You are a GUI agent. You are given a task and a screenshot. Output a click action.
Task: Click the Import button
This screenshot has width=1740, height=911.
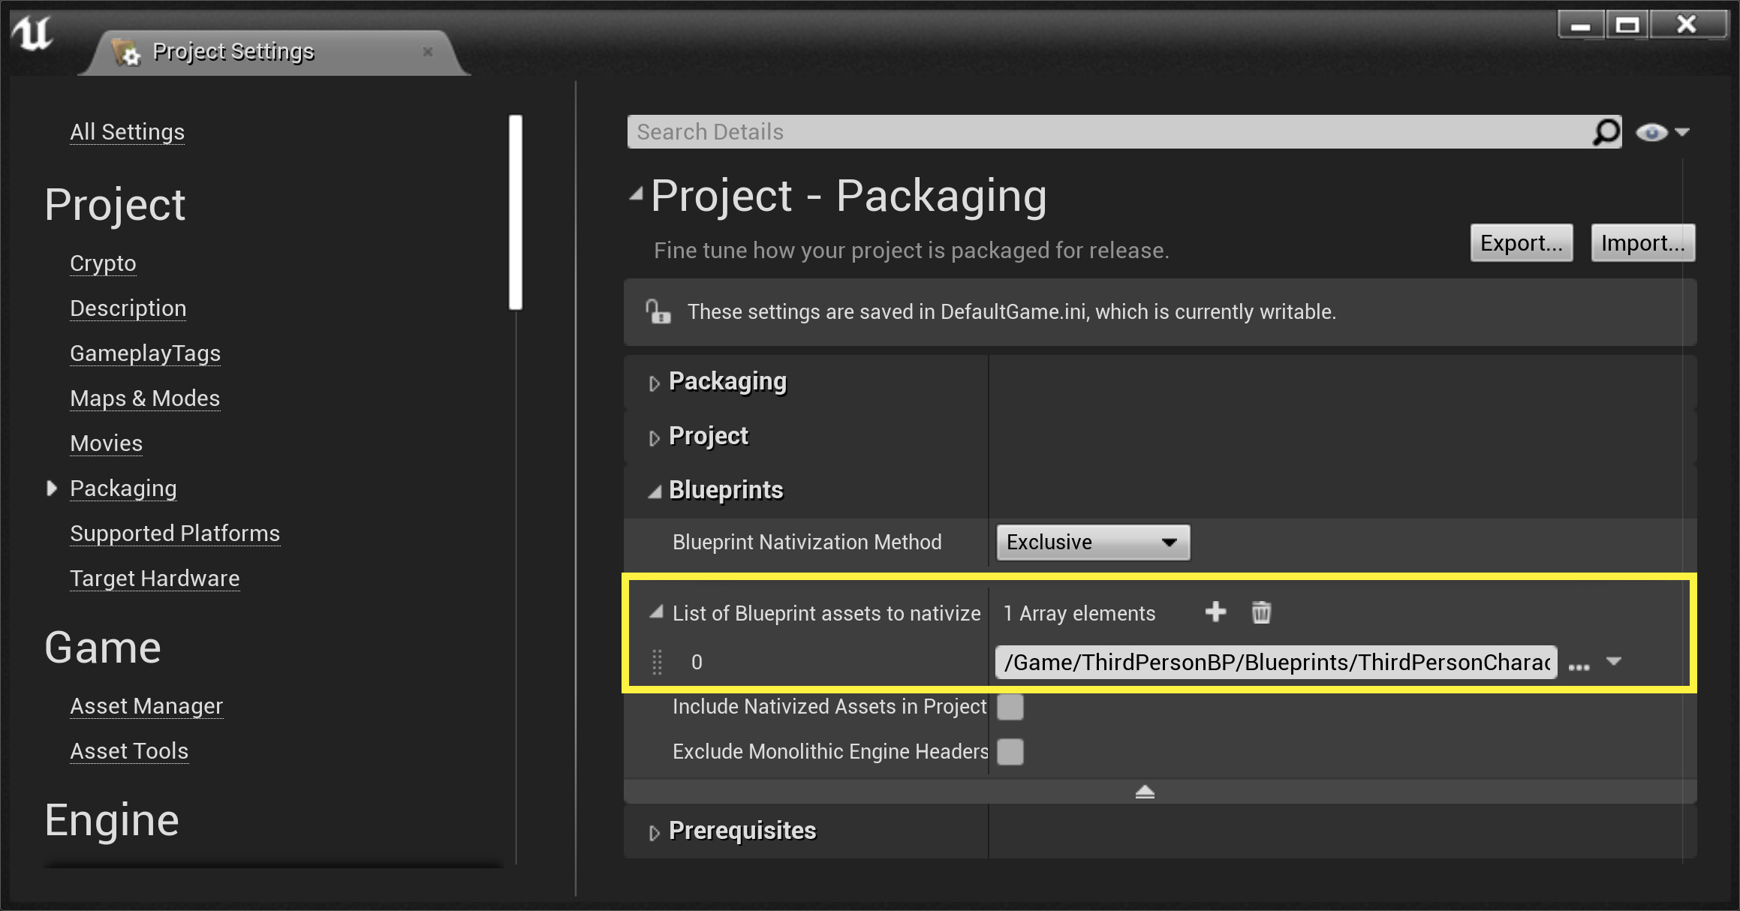1642,243
